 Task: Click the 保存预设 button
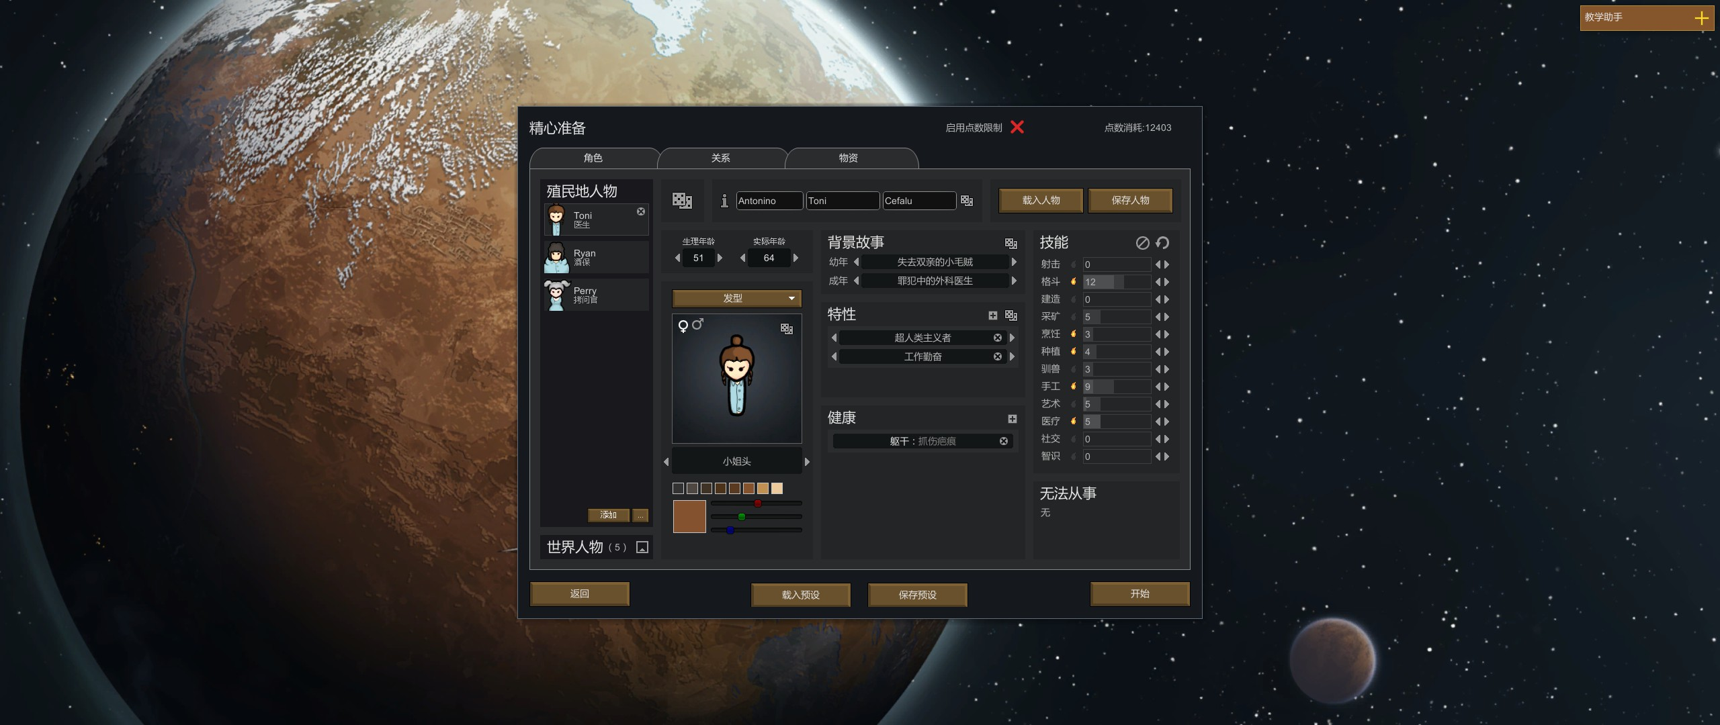point(918,595)
